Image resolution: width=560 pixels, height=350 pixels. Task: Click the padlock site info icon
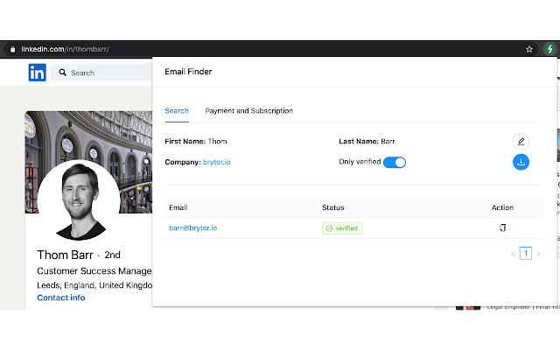(x=12, y=49)
